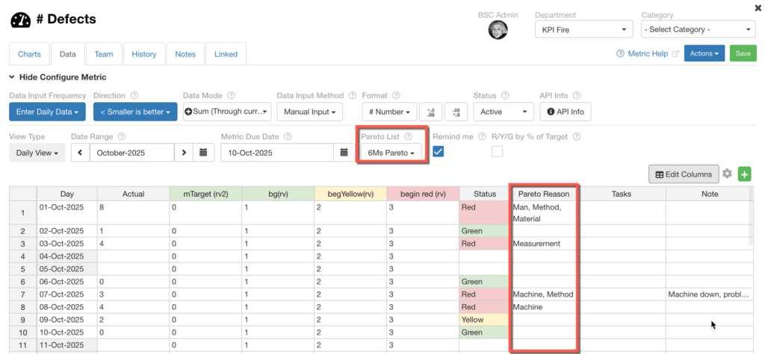Screen dimensions: 765x354
Task: Click the green plus add icon
Action: 744,174
